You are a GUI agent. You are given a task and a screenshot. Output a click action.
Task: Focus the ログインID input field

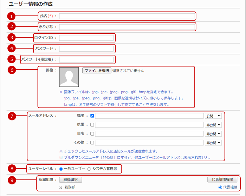pos(86,38)
